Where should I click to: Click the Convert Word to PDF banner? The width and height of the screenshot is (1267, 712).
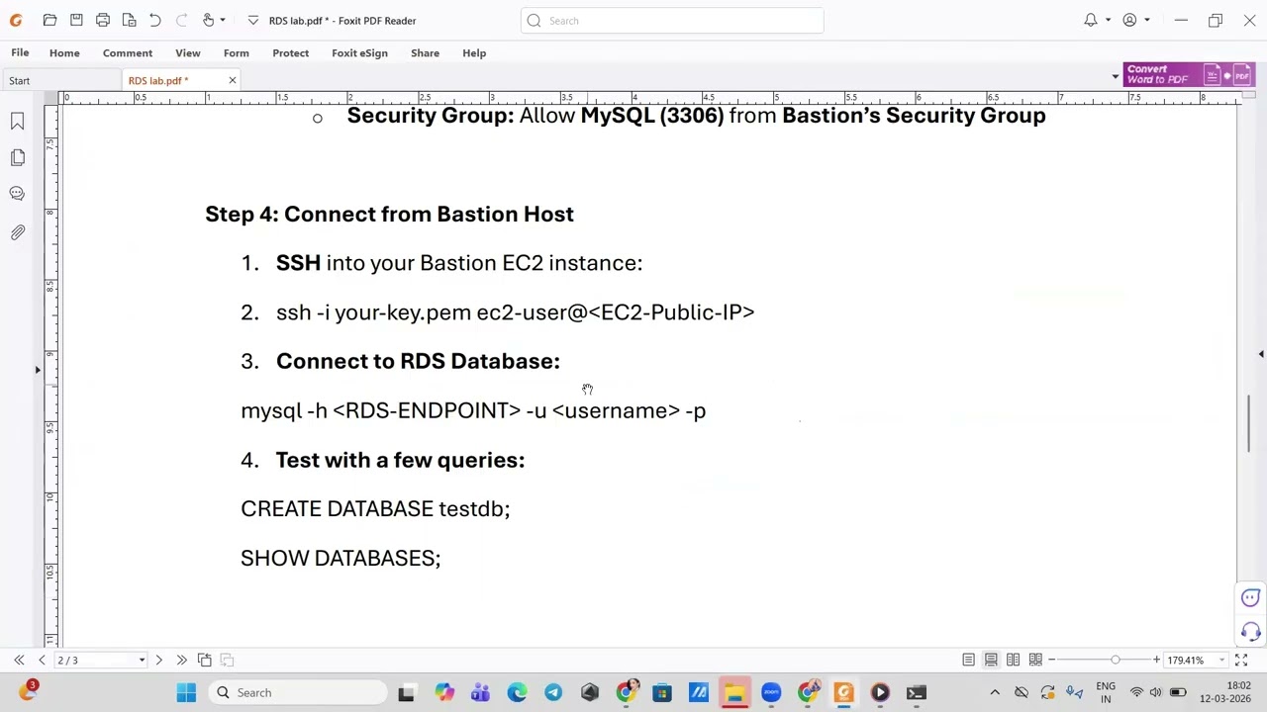[1190, 75]
